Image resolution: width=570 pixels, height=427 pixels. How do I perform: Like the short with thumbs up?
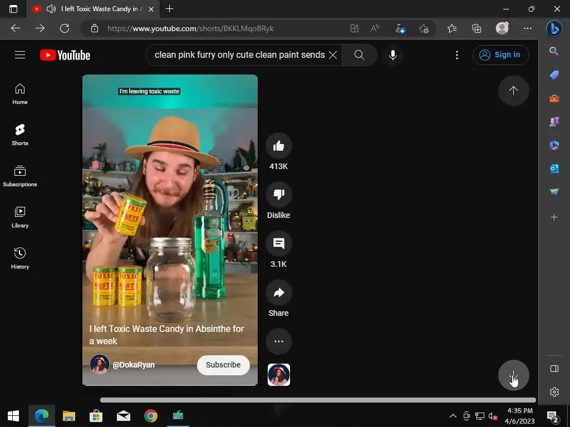pyautogui.click(x=279, y=146)
